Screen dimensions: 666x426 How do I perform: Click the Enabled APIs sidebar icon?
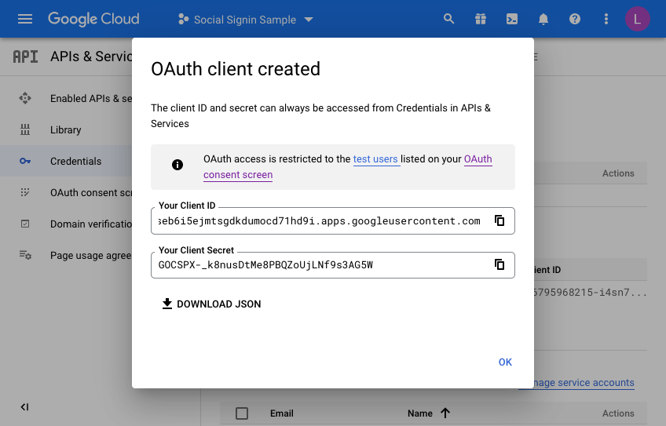click(x=25, y=98)
